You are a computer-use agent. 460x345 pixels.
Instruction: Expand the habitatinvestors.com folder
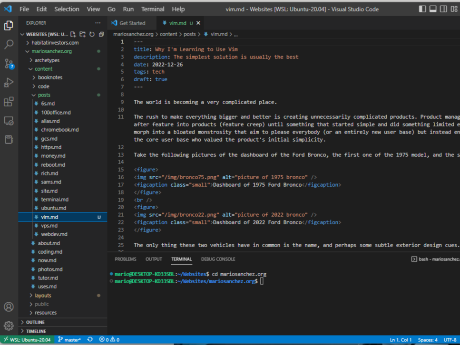click(63, 43)
